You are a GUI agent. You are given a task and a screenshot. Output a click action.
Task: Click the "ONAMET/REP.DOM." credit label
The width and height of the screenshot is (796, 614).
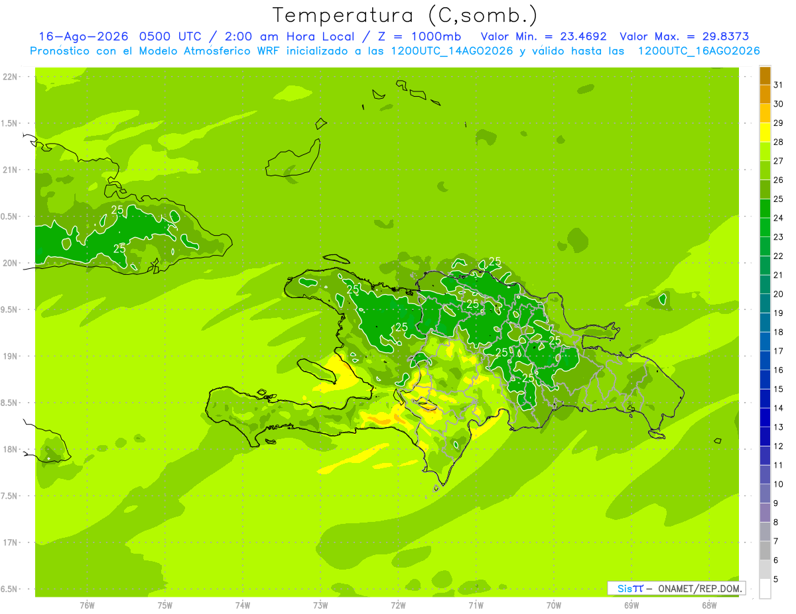(x=700, y=588)
